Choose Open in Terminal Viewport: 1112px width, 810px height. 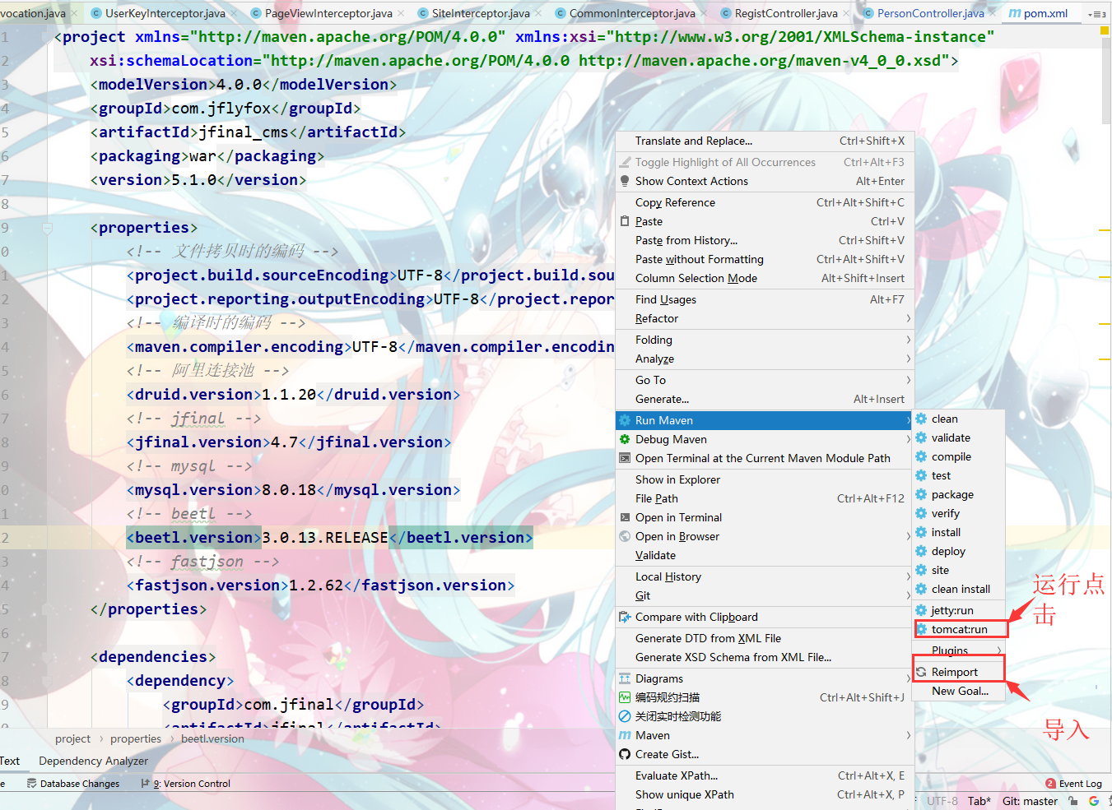(765, 517)
